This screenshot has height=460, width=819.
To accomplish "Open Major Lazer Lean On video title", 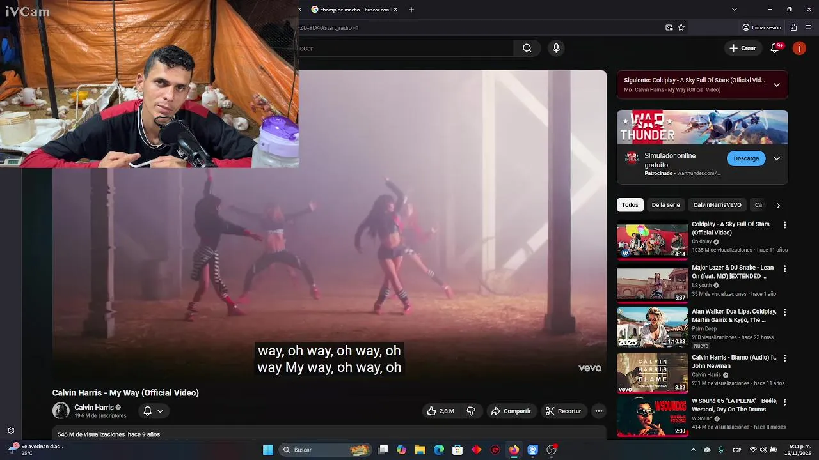I will (733, 272).
